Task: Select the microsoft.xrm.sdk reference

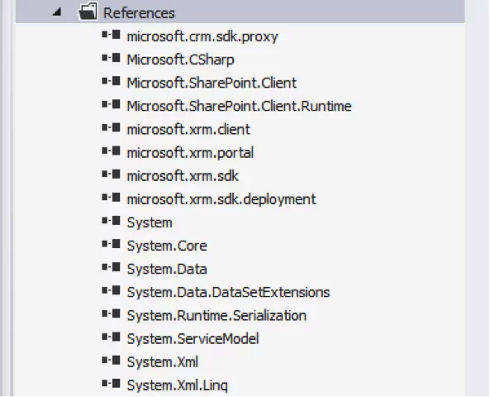Action: tap(183, 176)
